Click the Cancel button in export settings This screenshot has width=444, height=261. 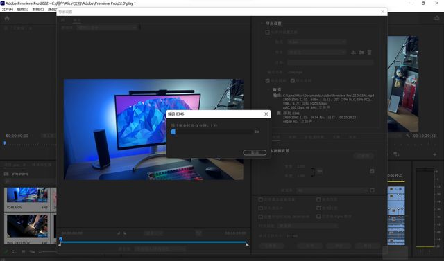coord(368,246)
